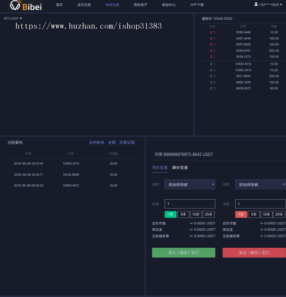The image size is (286, 297).
Task: Click the green 买入（做多）BTC button
Action: click(x=183, y=253)
